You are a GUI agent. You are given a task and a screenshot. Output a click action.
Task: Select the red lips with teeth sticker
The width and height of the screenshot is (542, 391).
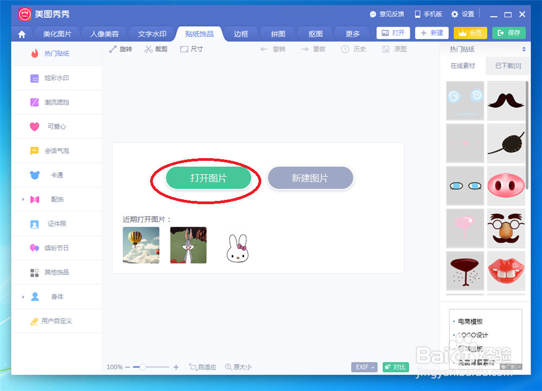[506, 271]
